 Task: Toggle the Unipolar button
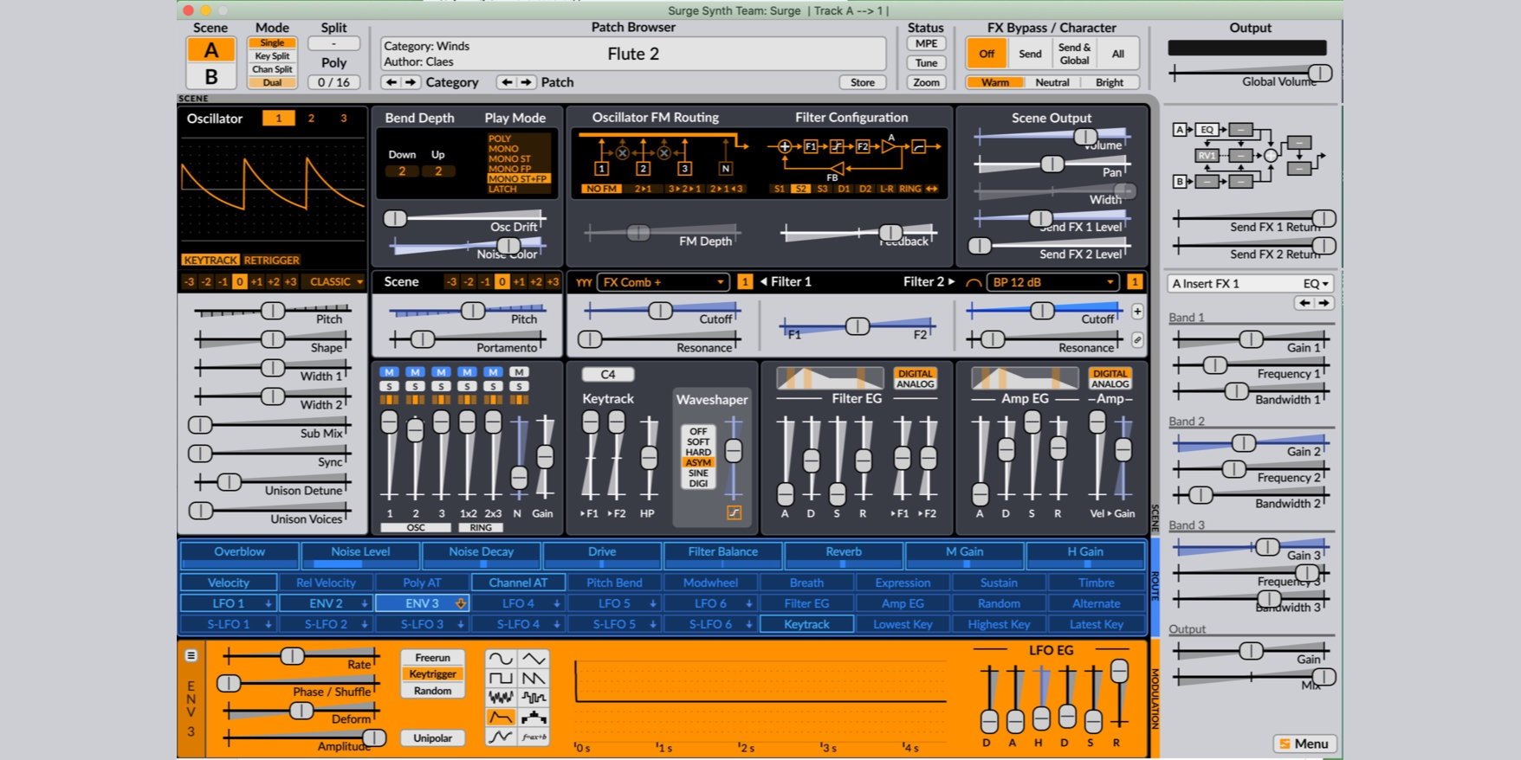pos(432,738)
